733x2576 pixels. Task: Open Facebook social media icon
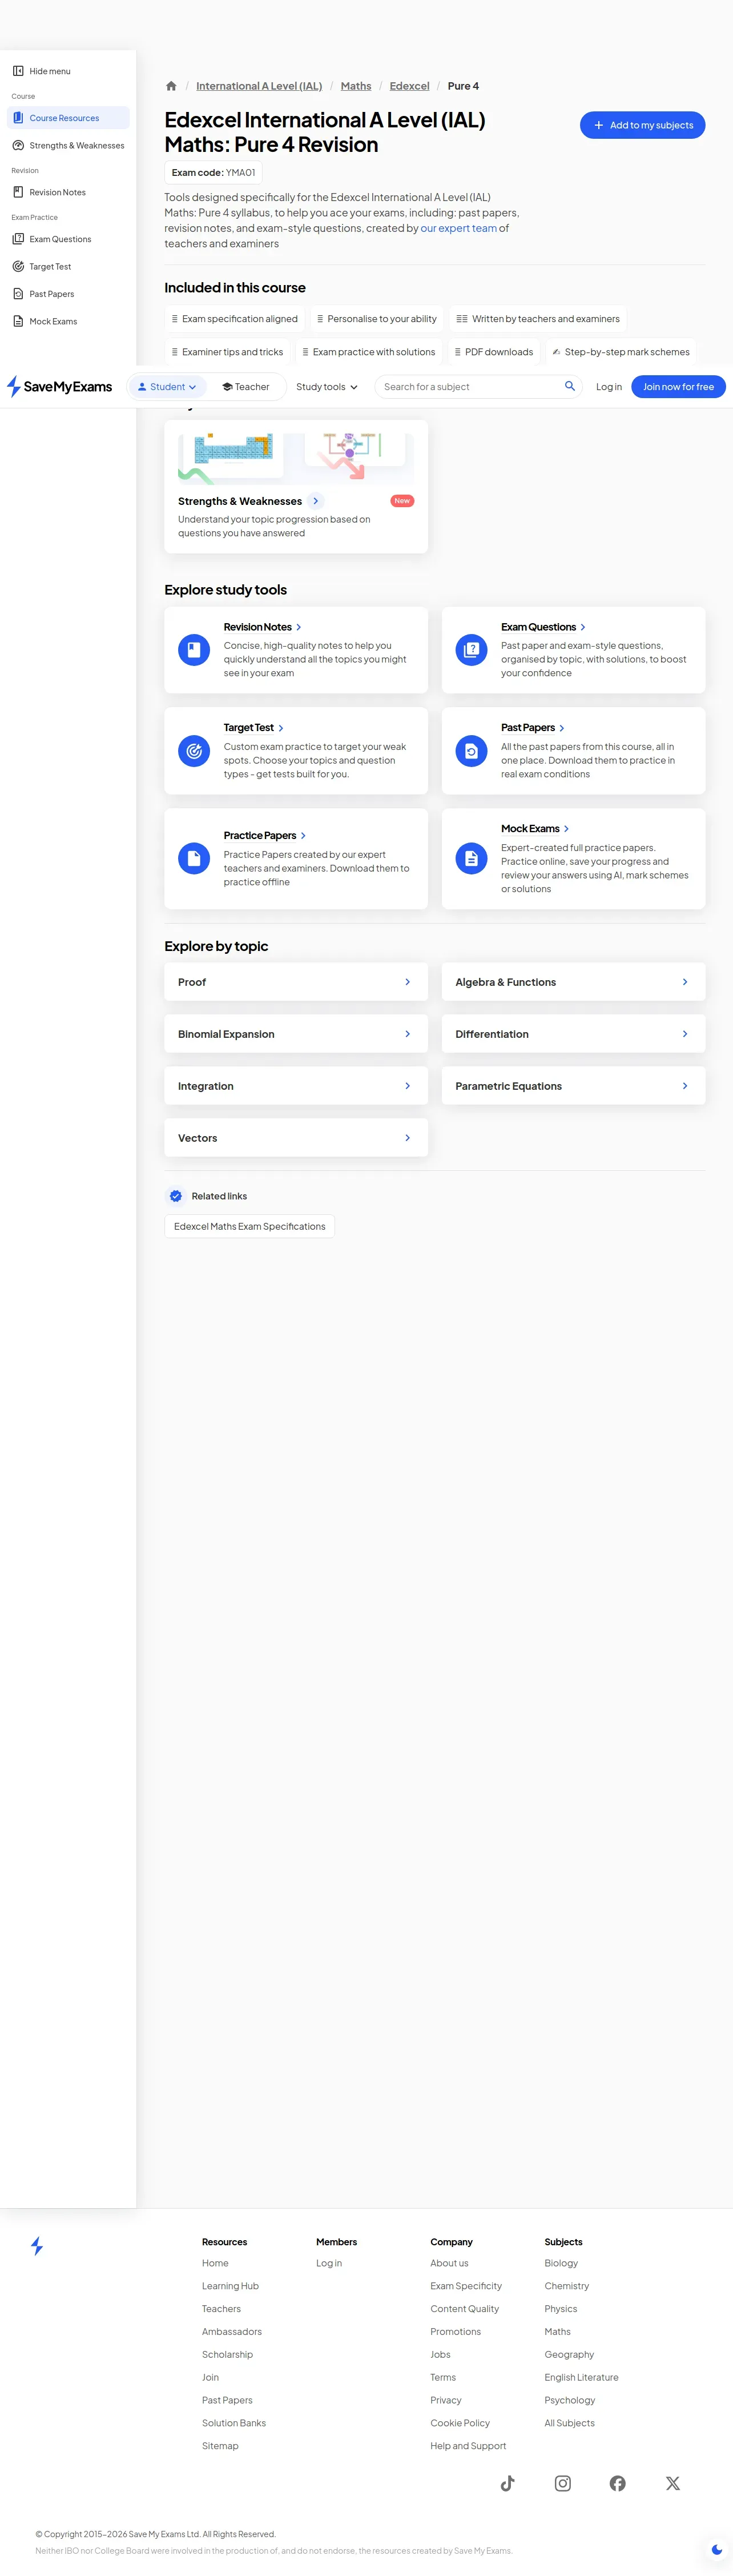(x=618, y=2483)
